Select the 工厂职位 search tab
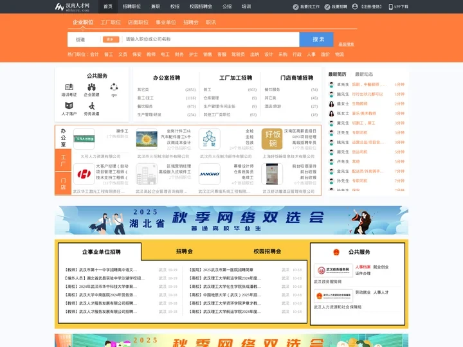The image size is (463, 347). click(111, 22)
